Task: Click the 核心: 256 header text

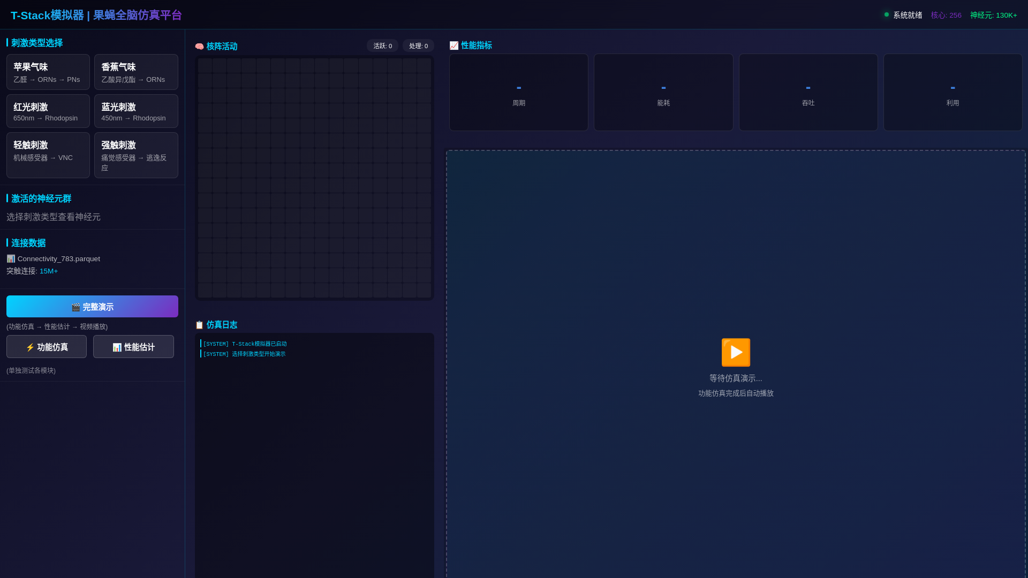Action: coord(946,16)
